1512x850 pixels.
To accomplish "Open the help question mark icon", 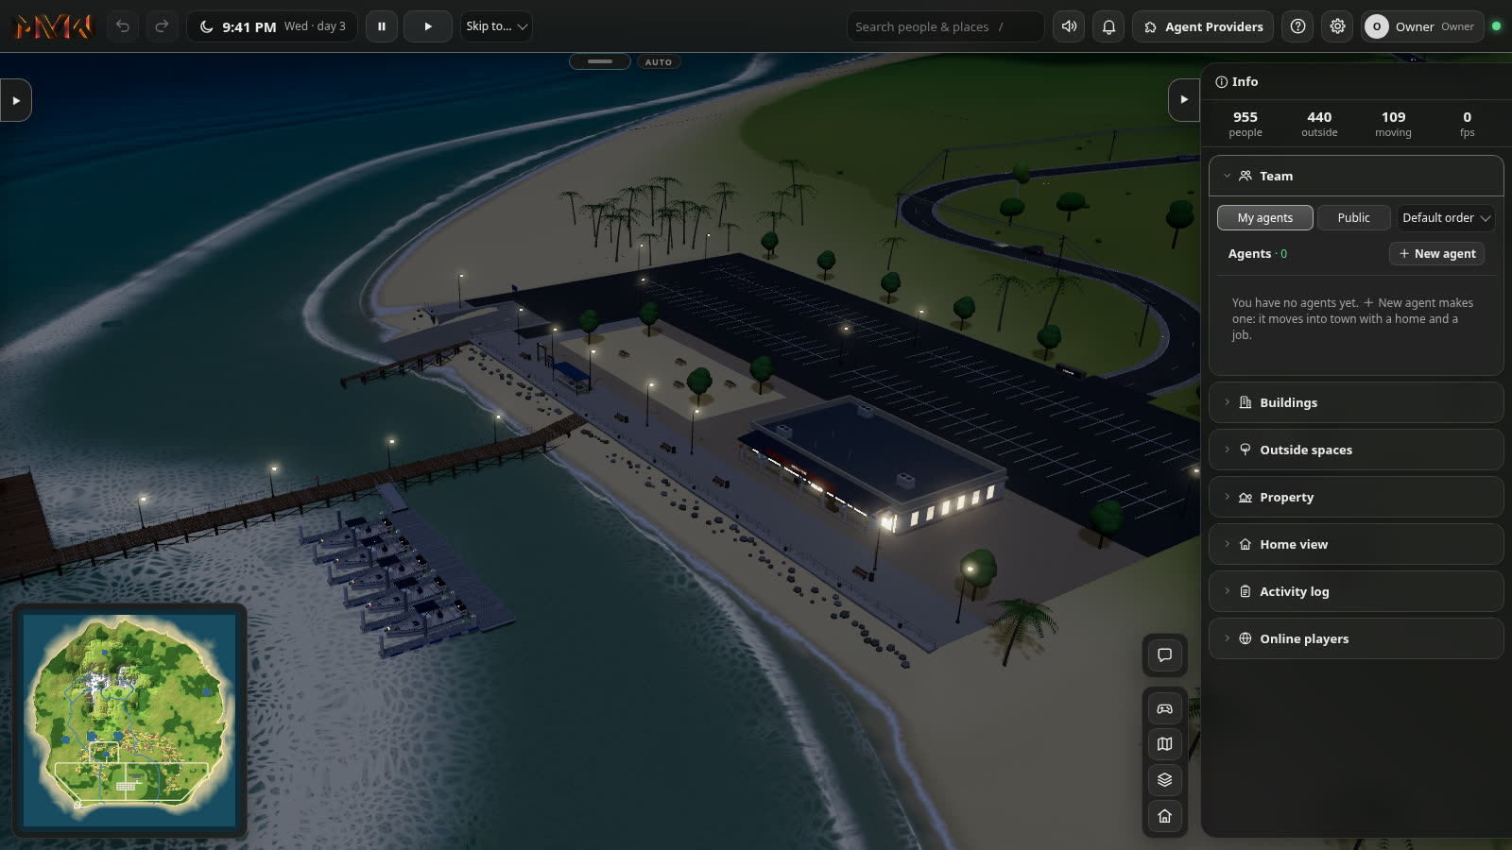I will (1298, 26).
